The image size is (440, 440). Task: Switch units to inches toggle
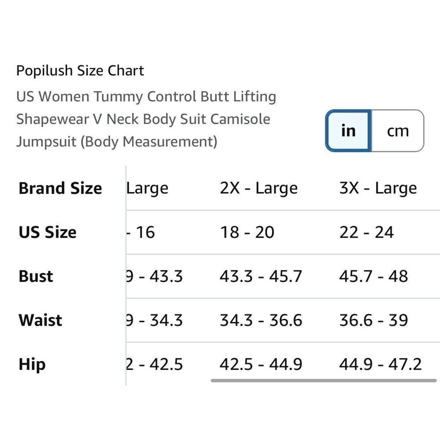pos(348,131)
